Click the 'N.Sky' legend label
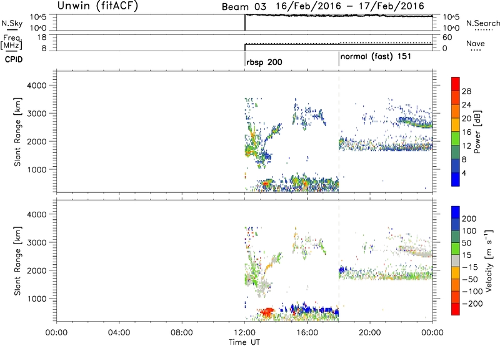The height and width of the screenshot is (346, 500). click(12, 23)
